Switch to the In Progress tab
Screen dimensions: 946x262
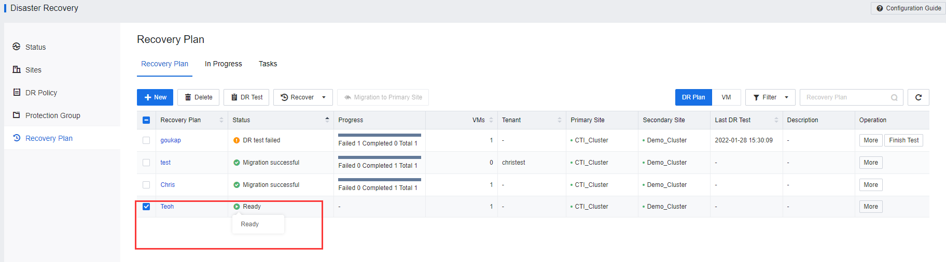pos(223,64)
